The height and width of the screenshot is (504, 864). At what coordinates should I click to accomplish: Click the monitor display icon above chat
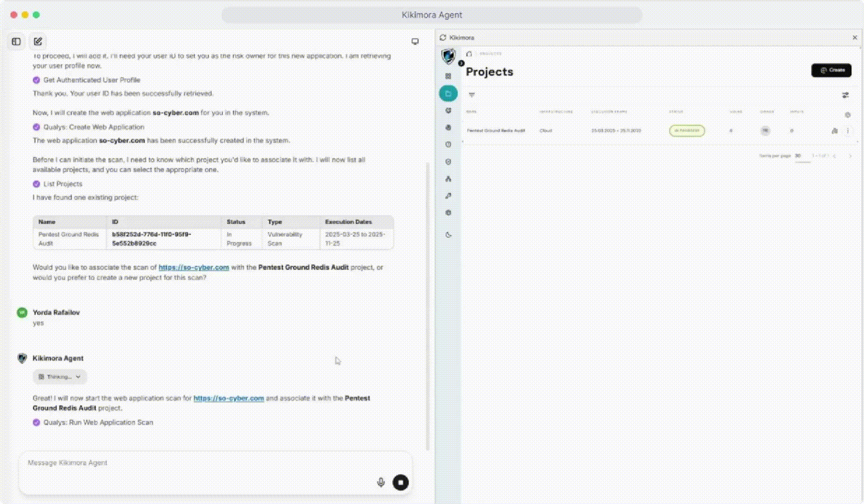click(415, 42)
